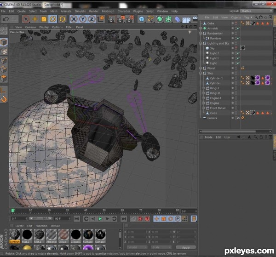
Task: Expand the Planet group
Action: click(x=201, y=68)
